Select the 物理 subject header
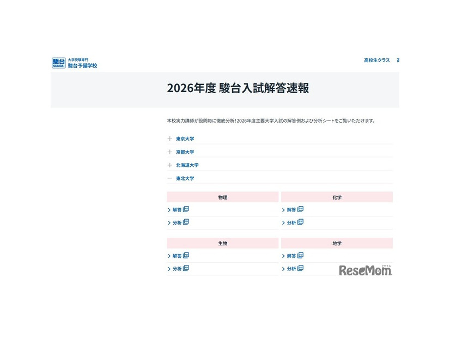This screenshot has width=450, height=338. (222, 197)
